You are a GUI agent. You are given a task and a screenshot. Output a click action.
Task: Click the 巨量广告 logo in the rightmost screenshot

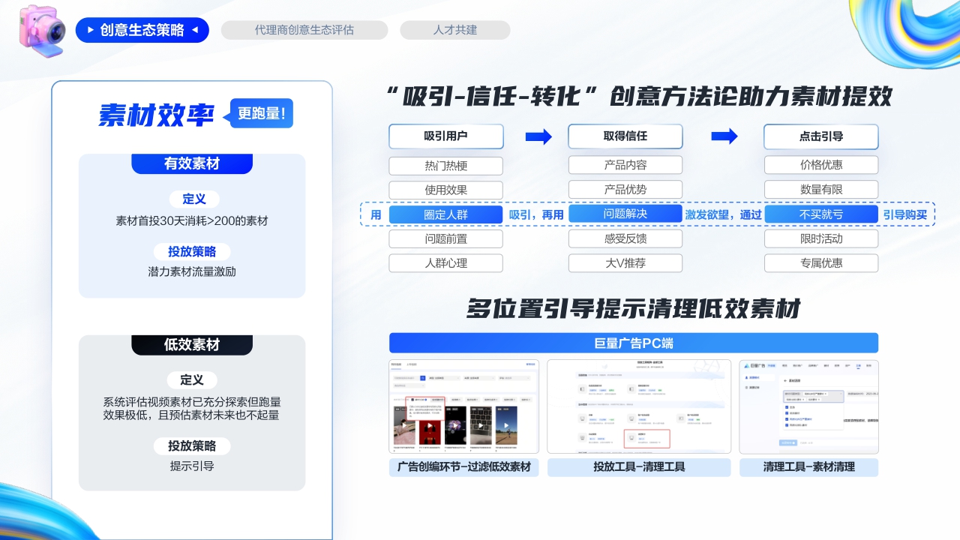click(x=754, y=366)
